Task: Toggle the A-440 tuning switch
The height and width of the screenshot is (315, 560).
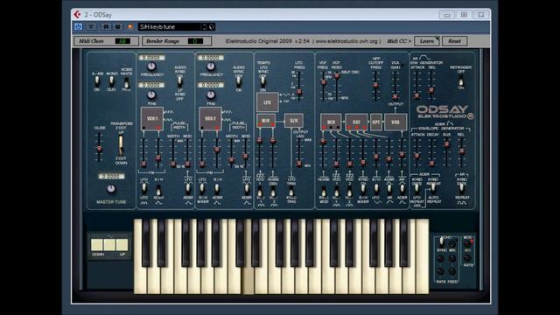Action: pos(97,81)
